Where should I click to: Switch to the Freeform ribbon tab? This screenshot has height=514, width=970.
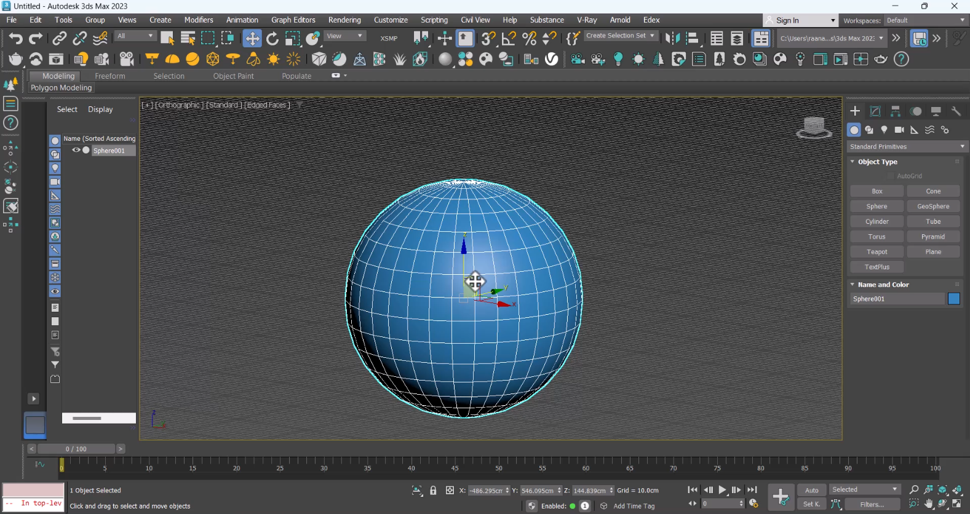(x=110, y=76)
